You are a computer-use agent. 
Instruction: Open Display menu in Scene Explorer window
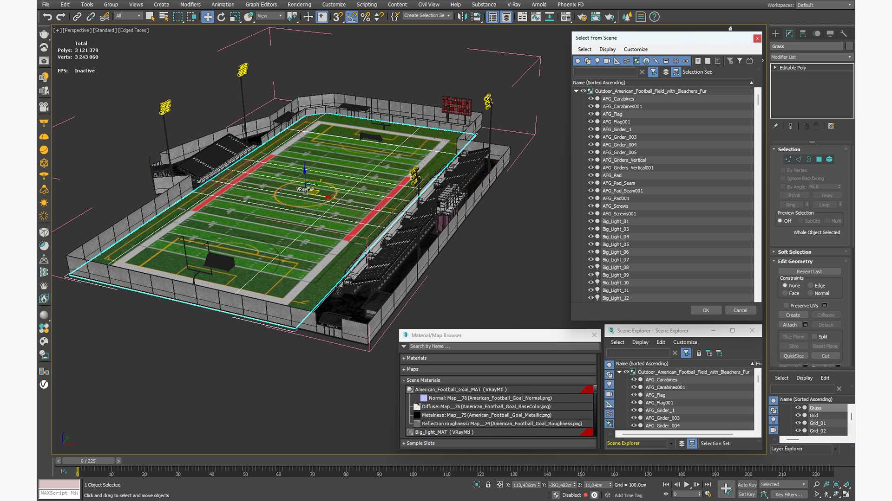[640, 342]
